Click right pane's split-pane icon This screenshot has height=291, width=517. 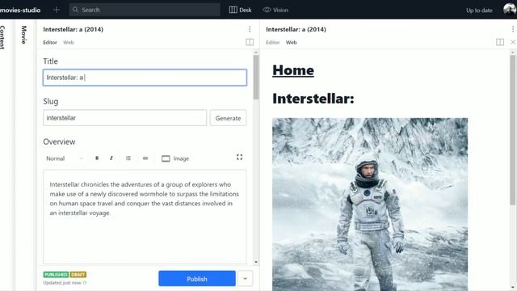500,42
